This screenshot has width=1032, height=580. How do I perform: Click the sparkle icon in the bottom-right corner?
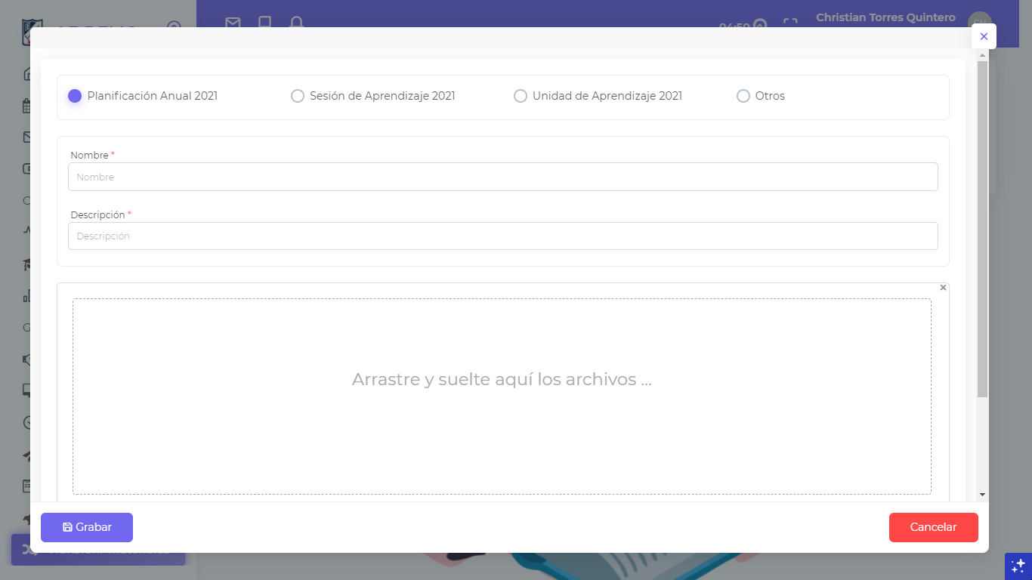tap(1018, 566)
